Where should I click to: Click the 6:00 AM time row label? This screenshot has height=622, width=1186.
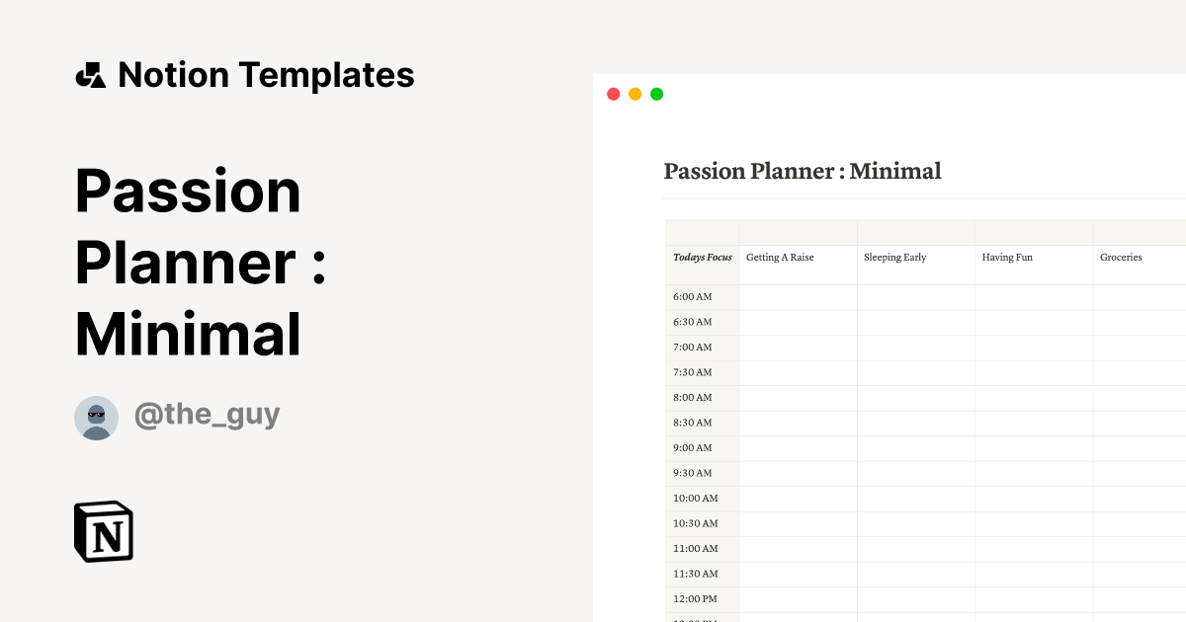pyautogui.click(x=692, y=296)
